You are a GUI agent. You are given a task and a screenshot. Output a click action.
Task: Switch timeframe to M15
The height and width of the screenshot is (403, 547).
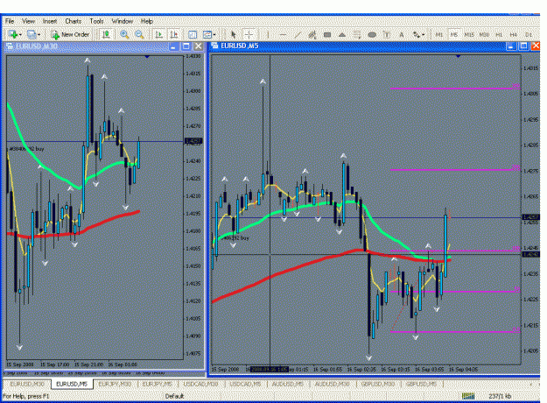pos(469,34)
